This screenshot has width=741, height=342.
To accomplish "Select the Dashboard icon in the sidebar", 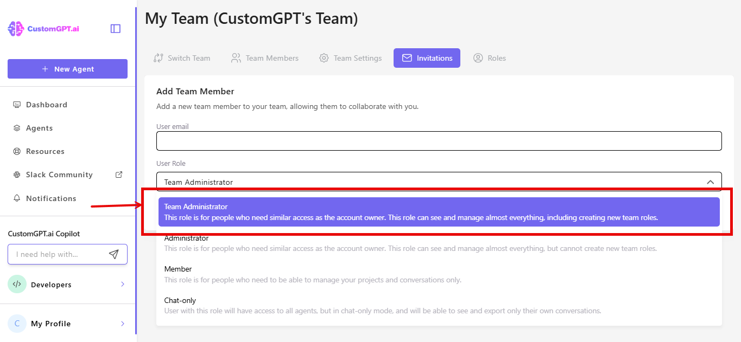I will [17, 104].
